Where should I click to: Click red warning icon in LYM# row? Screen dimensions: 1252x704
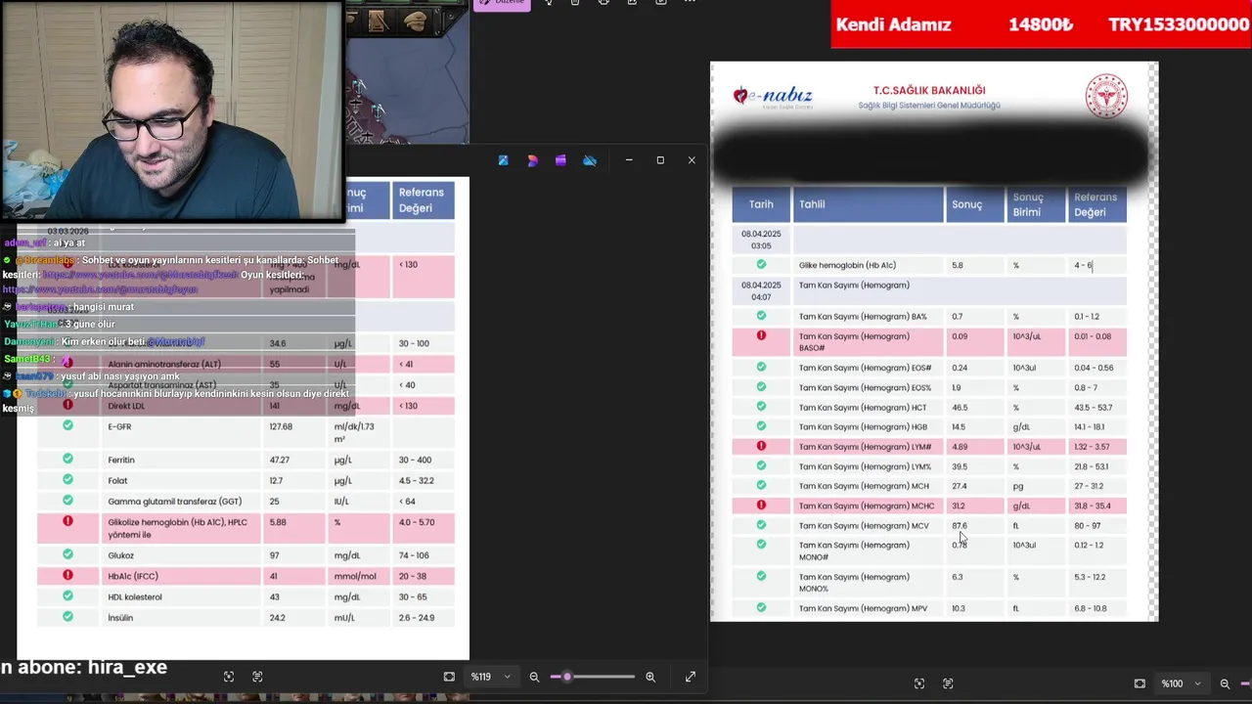(x=761, y=446)
